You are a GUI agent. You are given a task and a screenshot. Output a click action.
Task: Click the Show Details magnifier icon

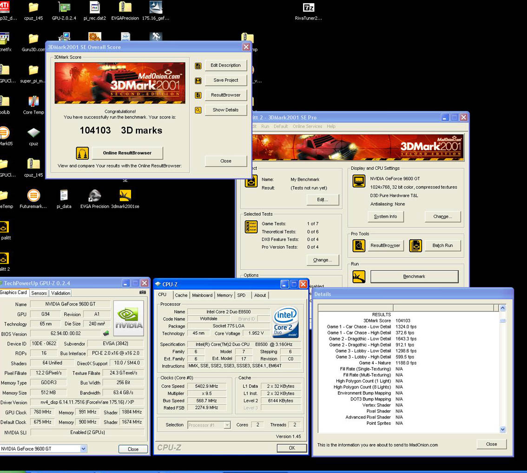(x=198, y=110)
